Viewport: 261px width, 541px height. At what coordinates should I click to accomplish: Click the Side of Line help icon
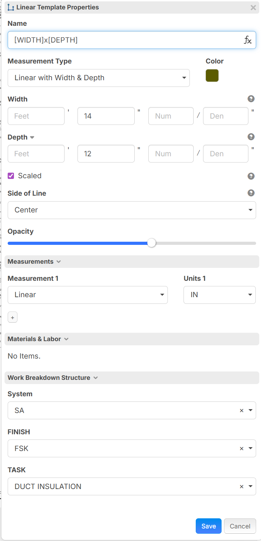click(251, 193)
